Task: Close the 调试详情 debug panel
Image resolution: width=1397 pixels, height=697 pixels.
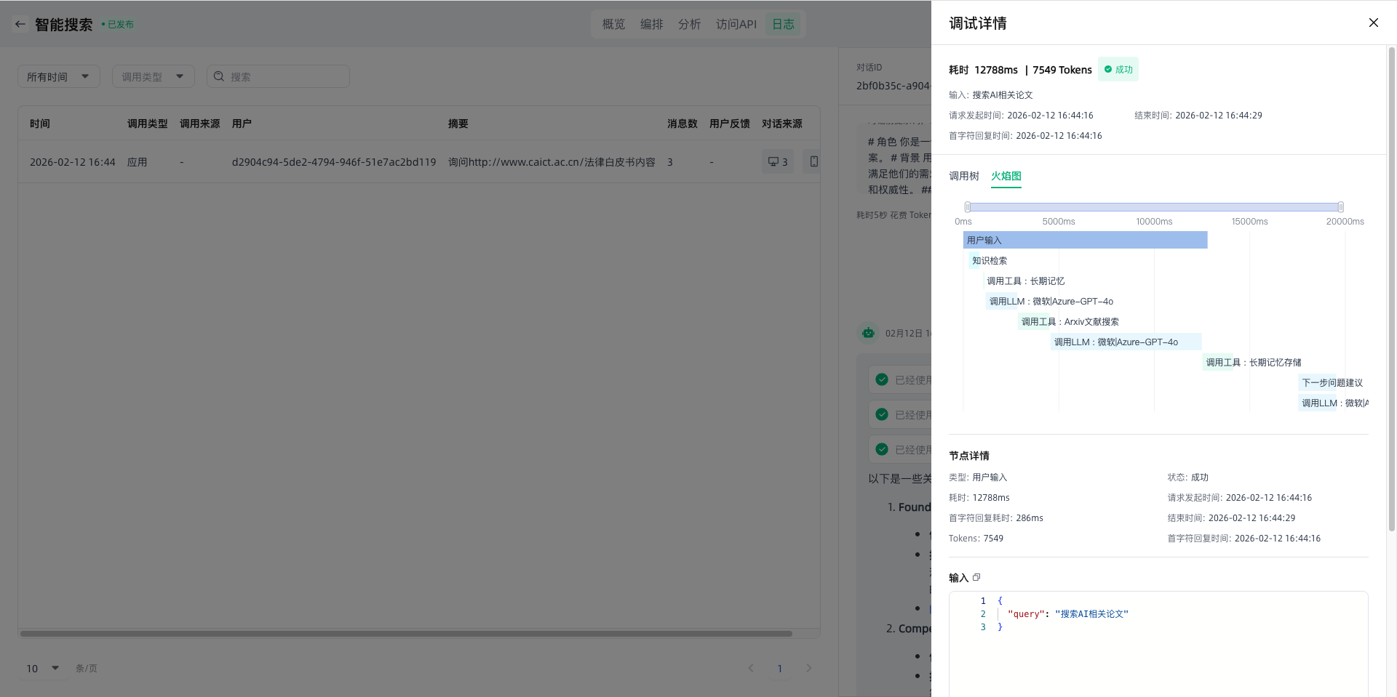Action: 1373,23
